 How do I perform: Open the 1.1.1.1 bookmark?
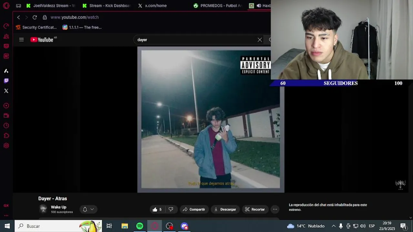[82, 27]
